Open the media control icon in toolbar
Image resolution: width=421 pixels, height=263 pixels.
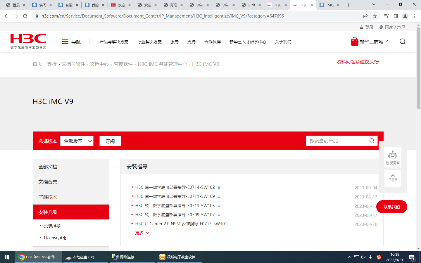pos(387,16)
